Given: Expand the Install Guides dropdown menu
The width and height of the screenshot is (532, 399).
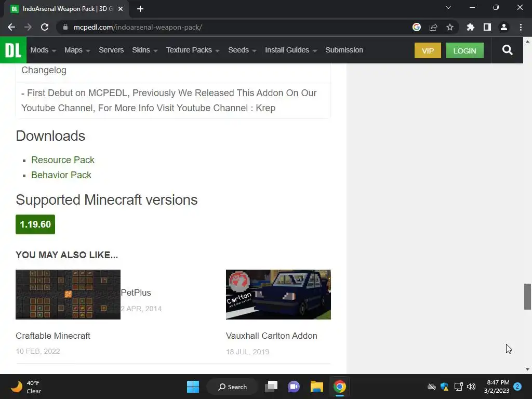Looking at the screenshot, I should coord(291,50).
